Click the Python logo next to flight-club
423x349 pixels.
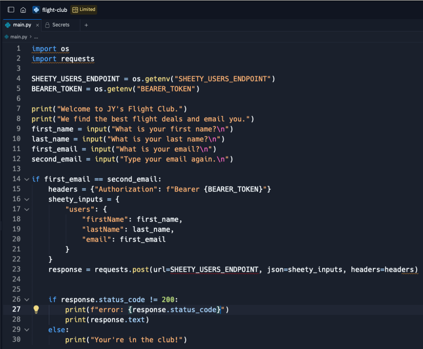coord(36,10)
